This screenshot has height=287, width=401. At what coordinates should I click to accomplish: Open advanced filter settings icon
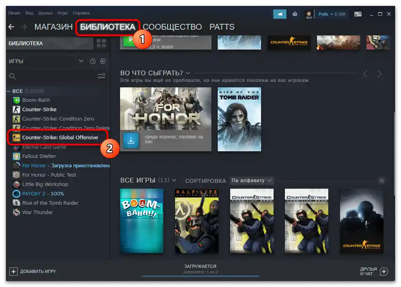click(x=101, y=76)
